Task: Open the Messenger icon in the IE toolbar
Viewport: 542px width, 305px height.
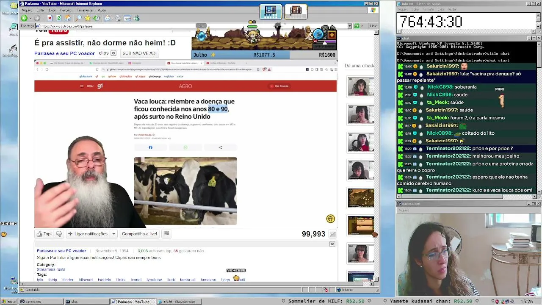Action: tap(136, 18)
